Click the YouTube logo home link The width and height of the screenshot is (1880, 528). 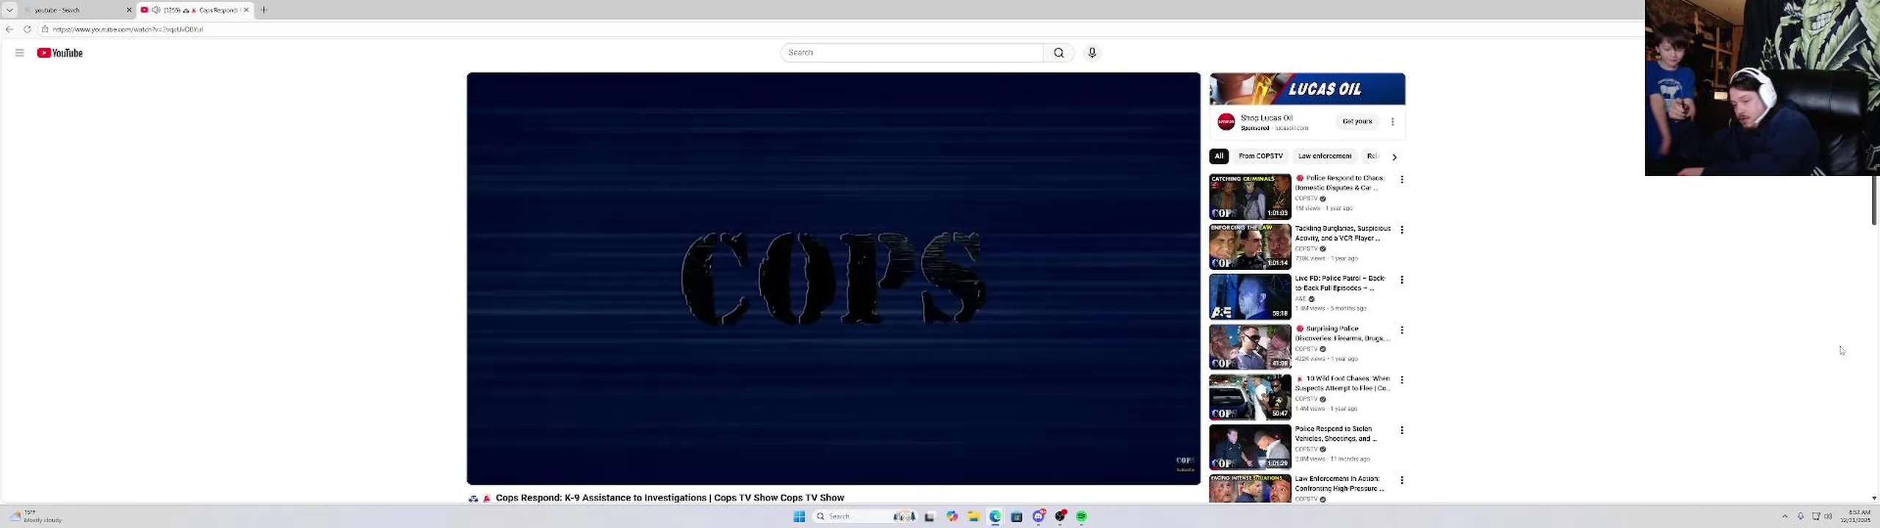59,53
